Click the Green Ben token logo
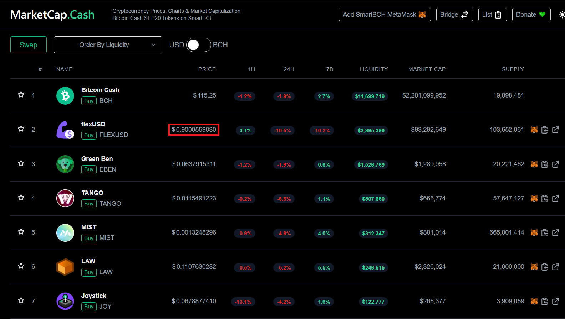The image size is (565, 319). point(65,164)
